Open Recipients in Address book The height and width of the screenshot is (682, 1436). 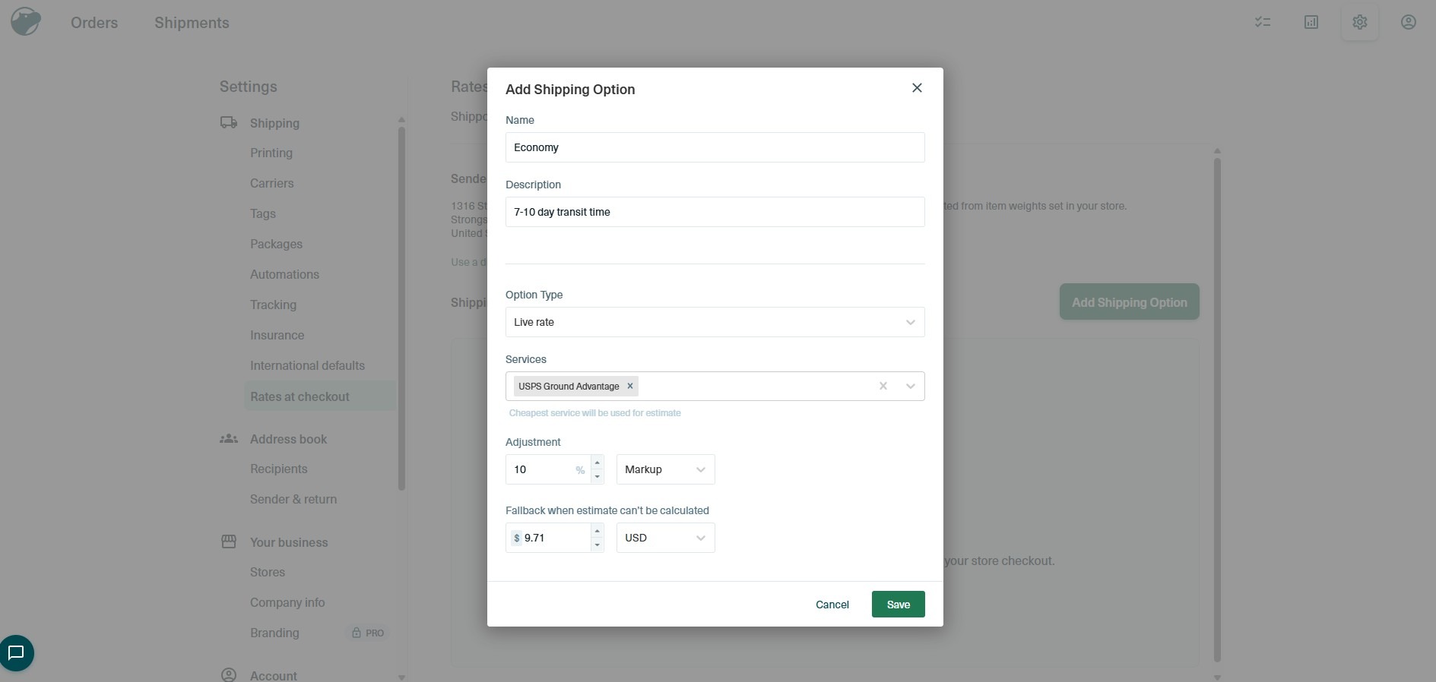coord(278,469)
